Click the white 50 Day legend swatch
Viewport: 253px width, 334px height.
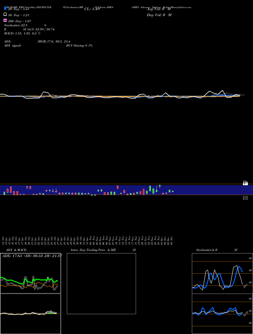click(5, 14)
